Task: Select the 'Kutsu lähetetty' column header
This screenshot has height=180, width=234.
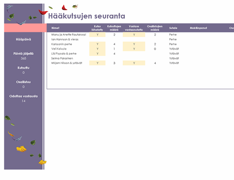Action: (97, 28)
